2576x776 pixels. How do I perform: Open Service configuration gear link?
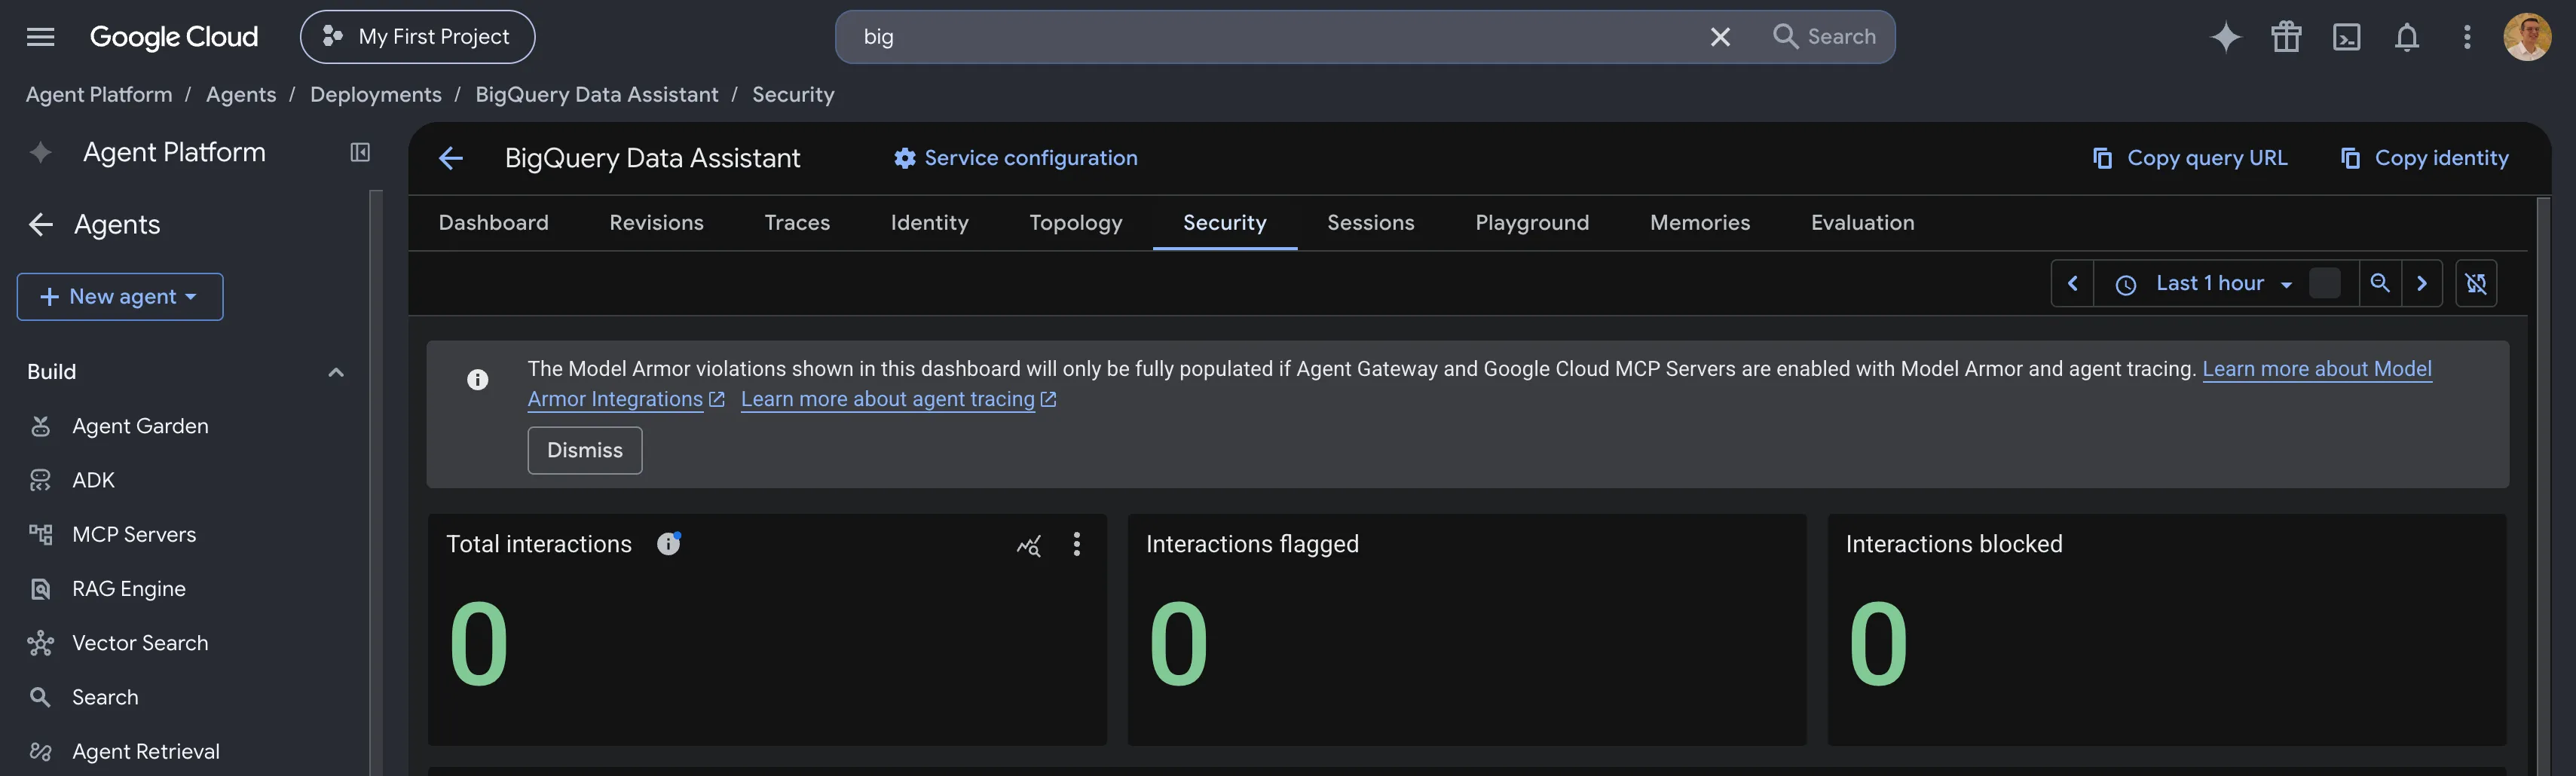[1015, 158]
